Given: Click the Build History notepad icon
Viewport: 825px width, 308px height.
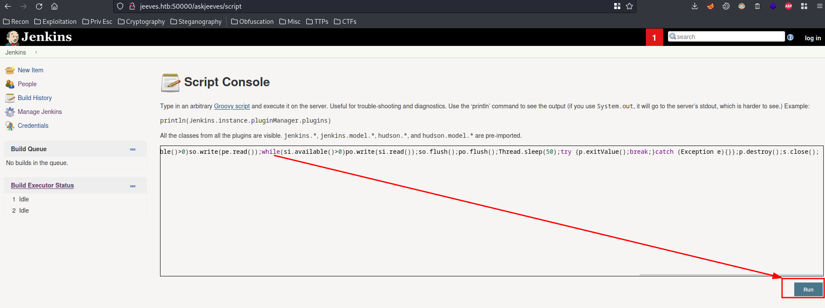Looking at the screenshot, I should coord(10,98).
